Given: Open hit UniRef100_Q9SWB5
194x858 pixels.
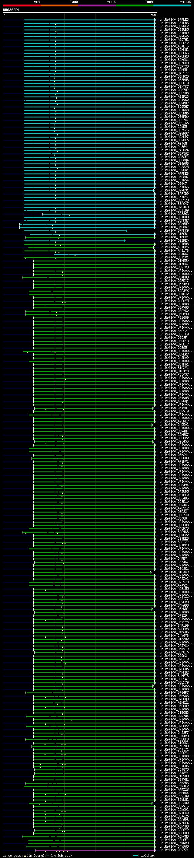Looking at the screenshot, I should pyautogui.click(x=174, y=30).
